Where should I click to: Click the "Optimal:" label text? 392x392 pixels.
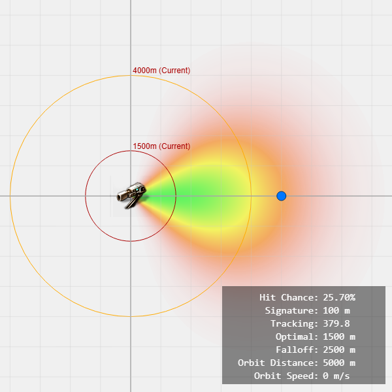pyautogui.click(x=297, y=336)
